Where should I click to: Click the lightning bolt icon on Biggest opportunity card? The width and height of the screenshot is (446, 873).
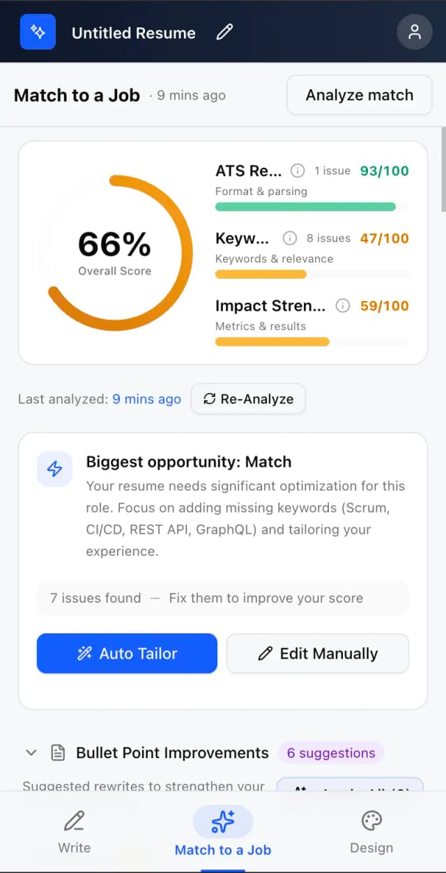point(54,469)
